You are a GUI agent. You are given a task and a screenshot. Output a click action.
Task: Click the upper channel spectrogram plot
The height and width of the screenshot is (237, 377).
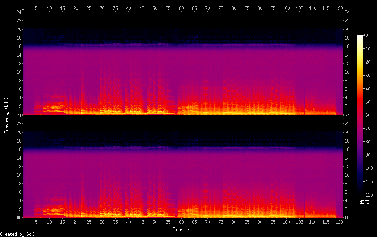[182, 63]
